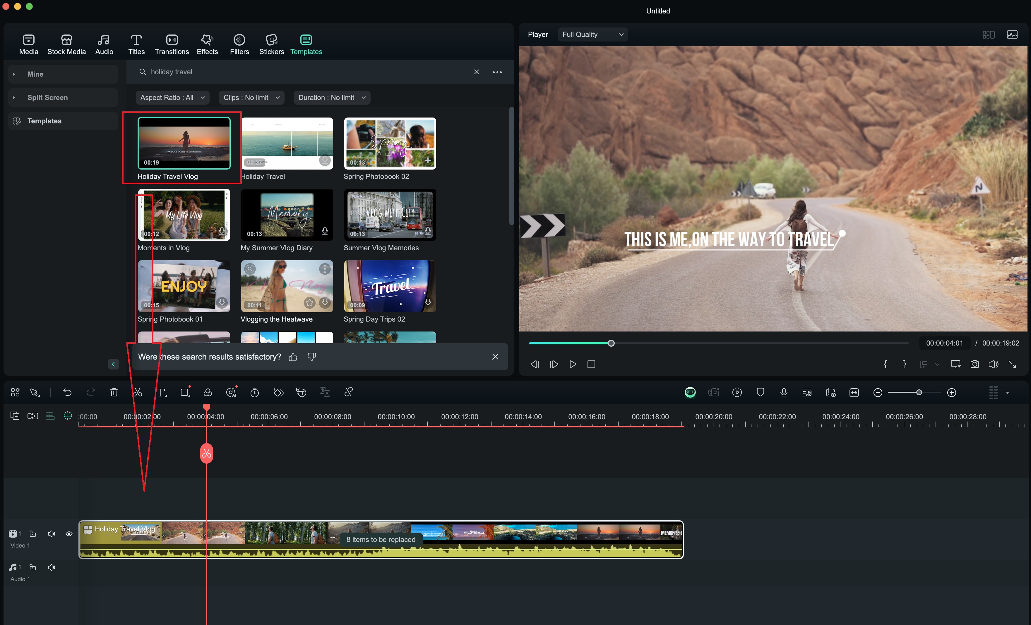Viewport: 1031px width, 625px height.
Task: Add a marker with shield icon
Action: [x=760, y=392]
